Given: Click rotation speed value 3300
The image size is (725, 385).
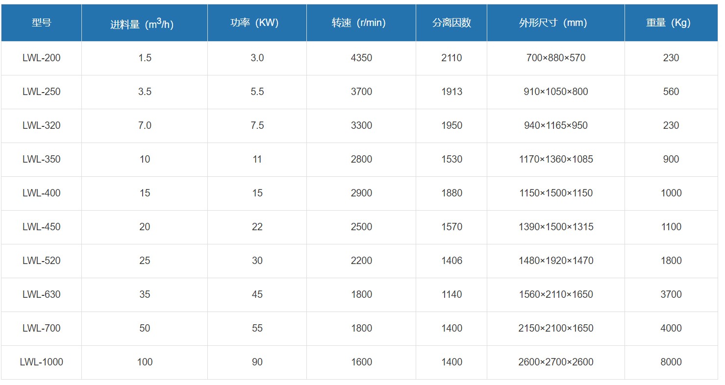Looking at the screenshot, I should tap(361, 125).
